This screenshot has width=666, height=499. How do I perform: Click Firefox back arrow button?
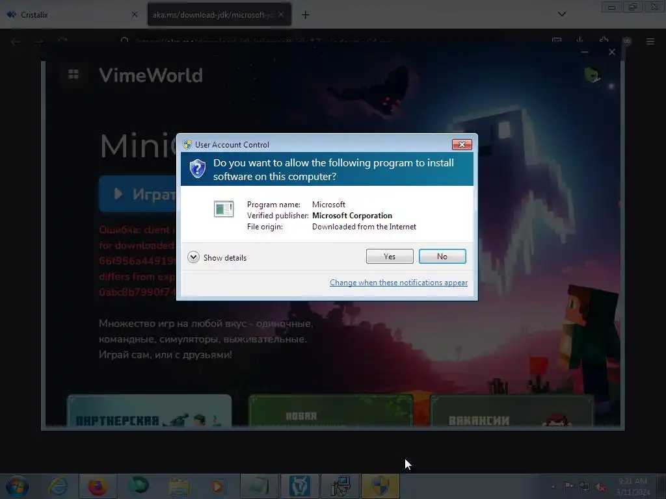16,42
